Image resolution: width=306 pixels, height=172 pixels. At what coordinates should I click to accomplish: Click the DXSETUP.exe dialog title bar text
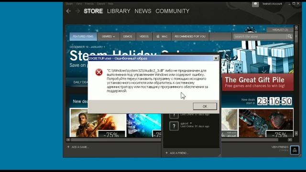[118, 58]
